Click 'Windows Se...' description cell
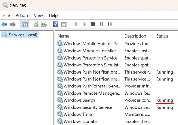The image size is (178, 125). (137, 107)
